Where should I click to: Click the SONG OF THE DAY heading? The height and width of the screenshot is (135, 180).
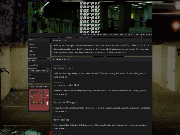(38, 86)
